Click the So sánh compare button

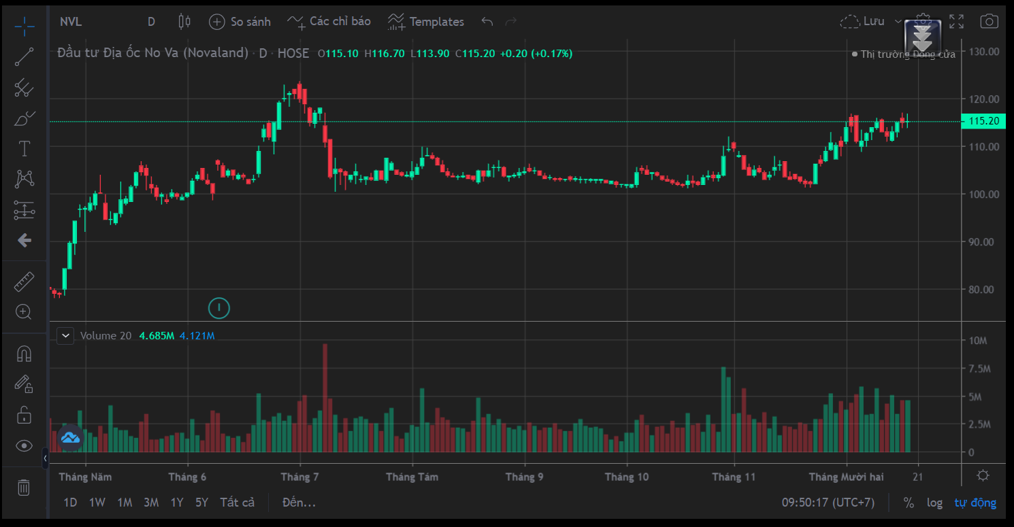coord(240,22)
